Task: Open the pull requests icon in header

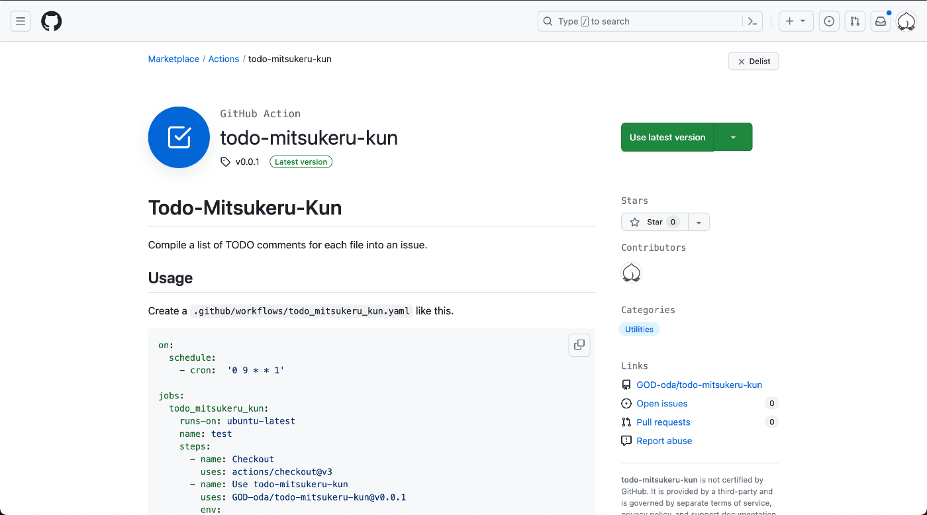Action: 855,21
